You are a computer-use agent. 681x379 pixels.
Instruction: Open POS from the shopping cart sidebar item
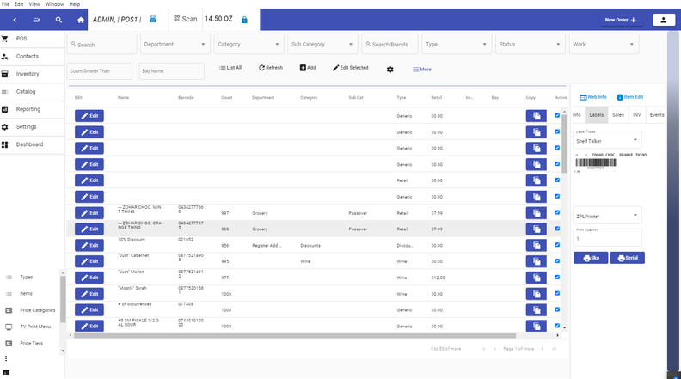tap(33, 39)
